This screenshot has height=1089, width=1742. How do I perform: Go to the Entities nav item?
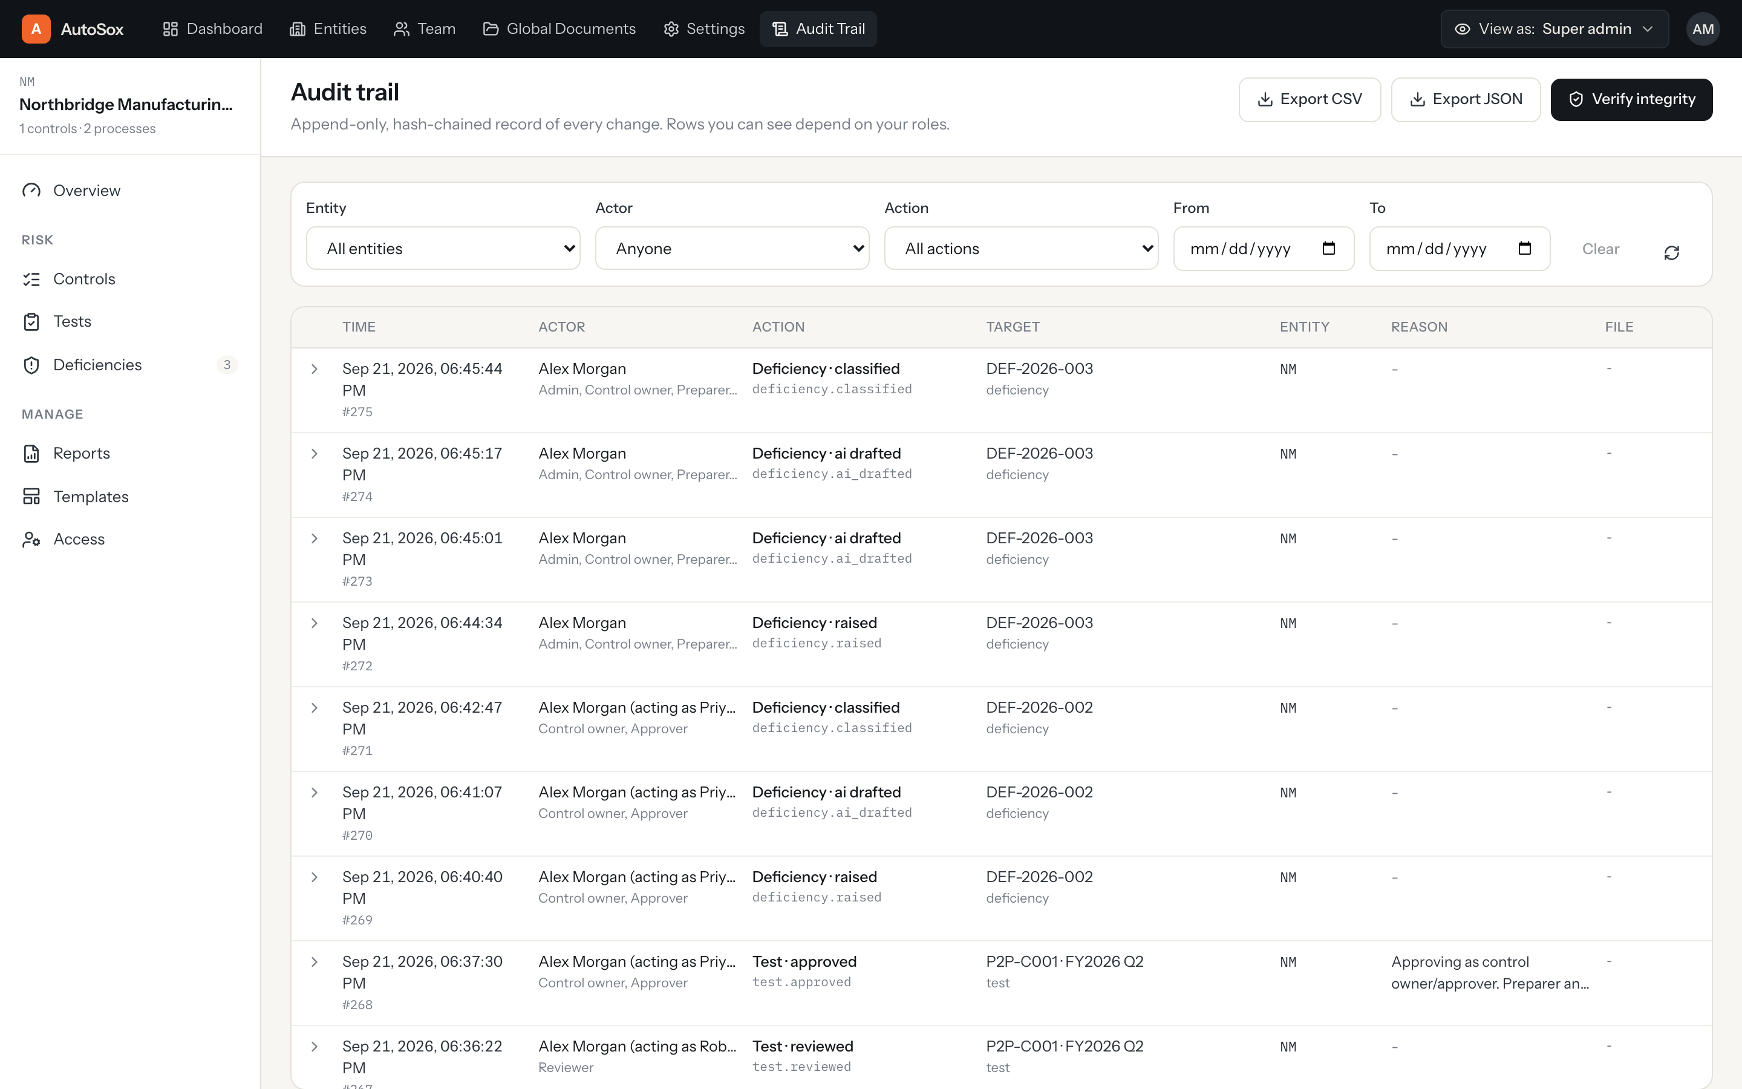(x=328, y=29)
